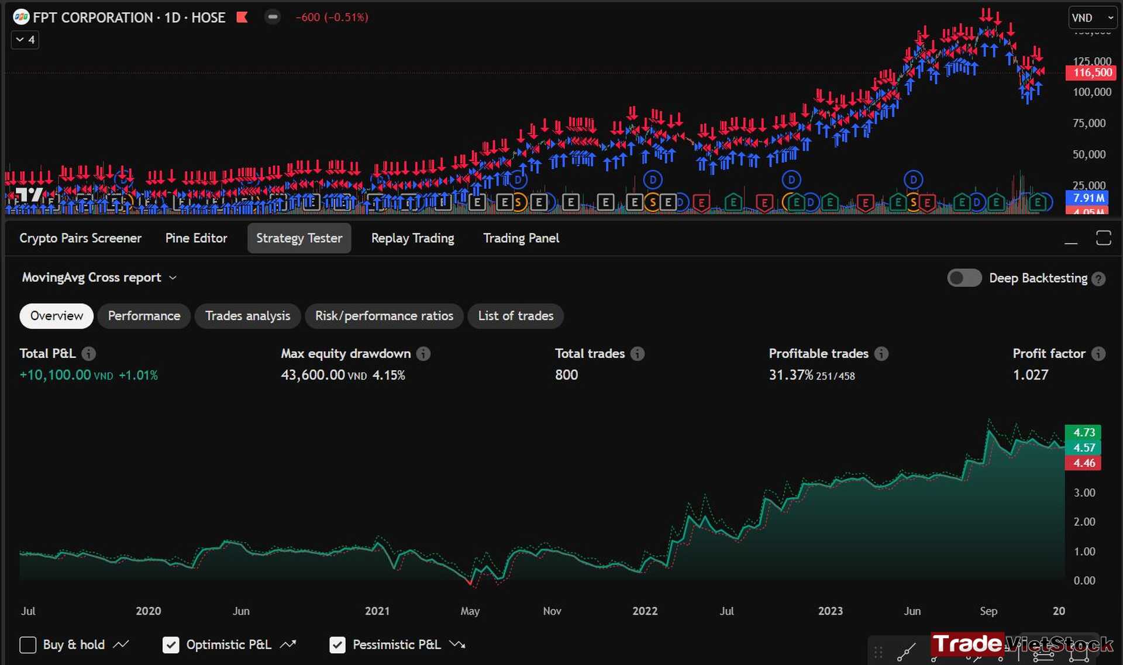Expand the collapsed indicators legend showing 4
The image size is (1123, 665).
25,40
